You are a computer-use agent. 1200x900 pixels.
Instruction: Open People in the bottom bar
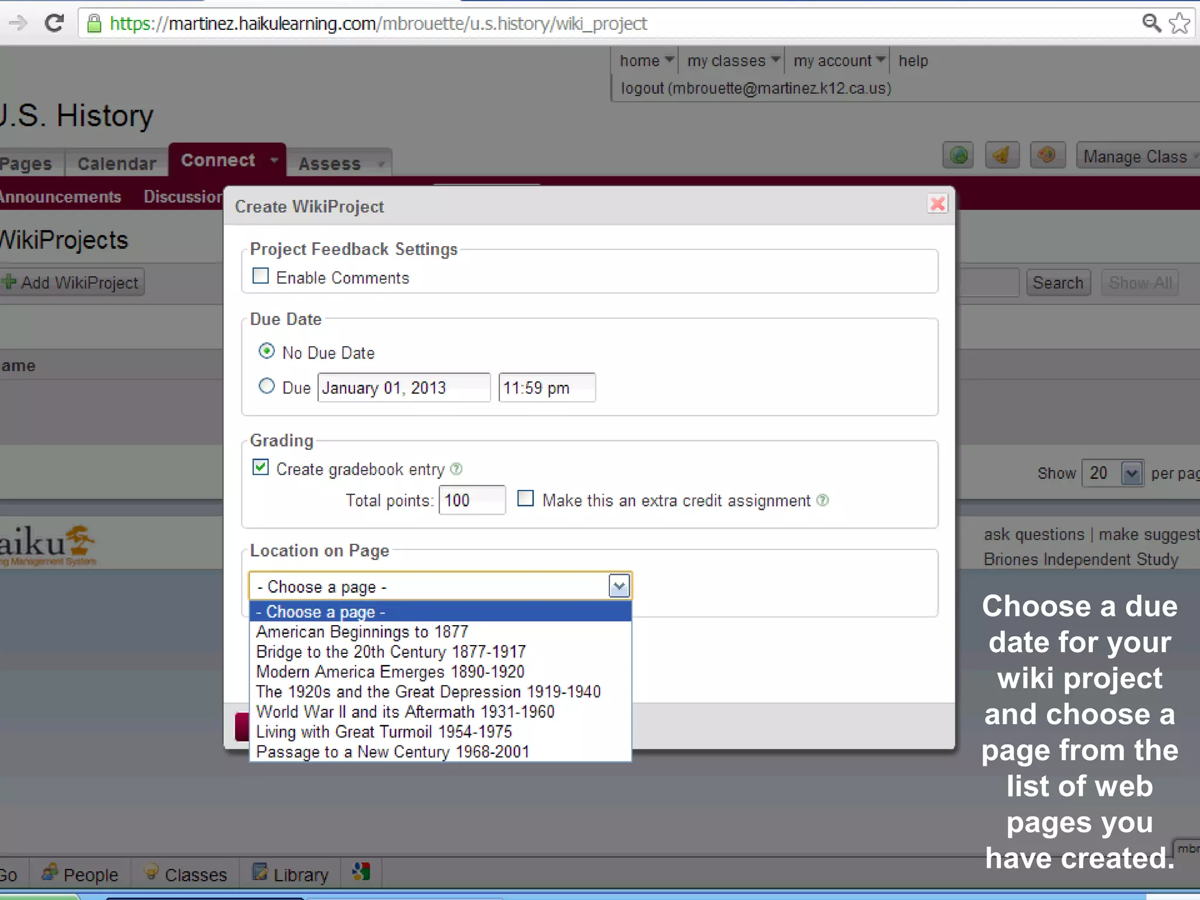[x=80, y=874]
